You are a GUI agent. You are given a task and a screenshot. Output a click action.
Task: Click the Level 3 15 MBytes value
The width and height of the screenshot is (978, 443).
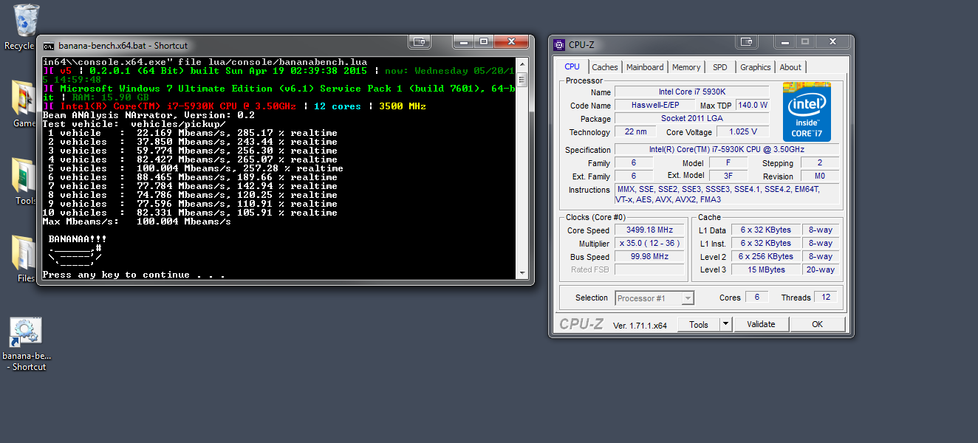[766, 270]
